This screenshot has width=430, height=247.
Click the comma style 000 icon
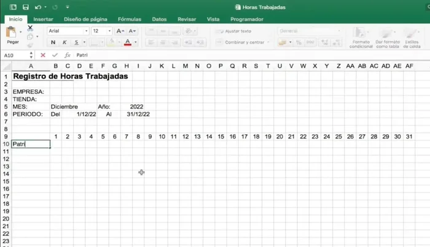(x=310, y=42)
